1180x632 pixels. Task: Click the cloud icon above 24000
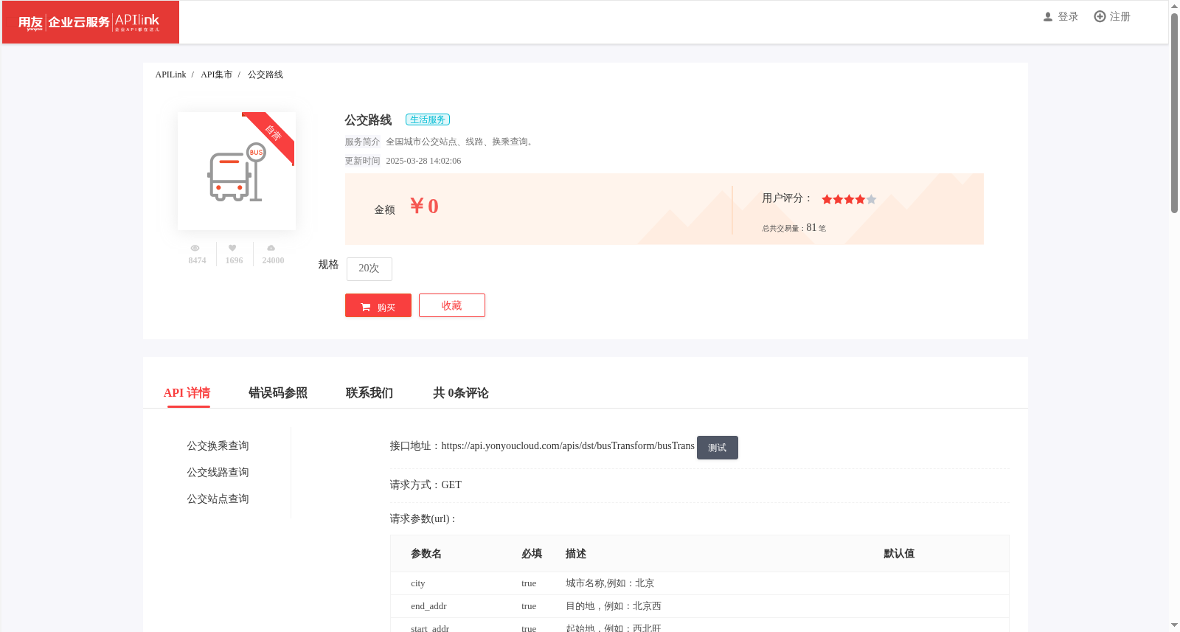(271, 248)
